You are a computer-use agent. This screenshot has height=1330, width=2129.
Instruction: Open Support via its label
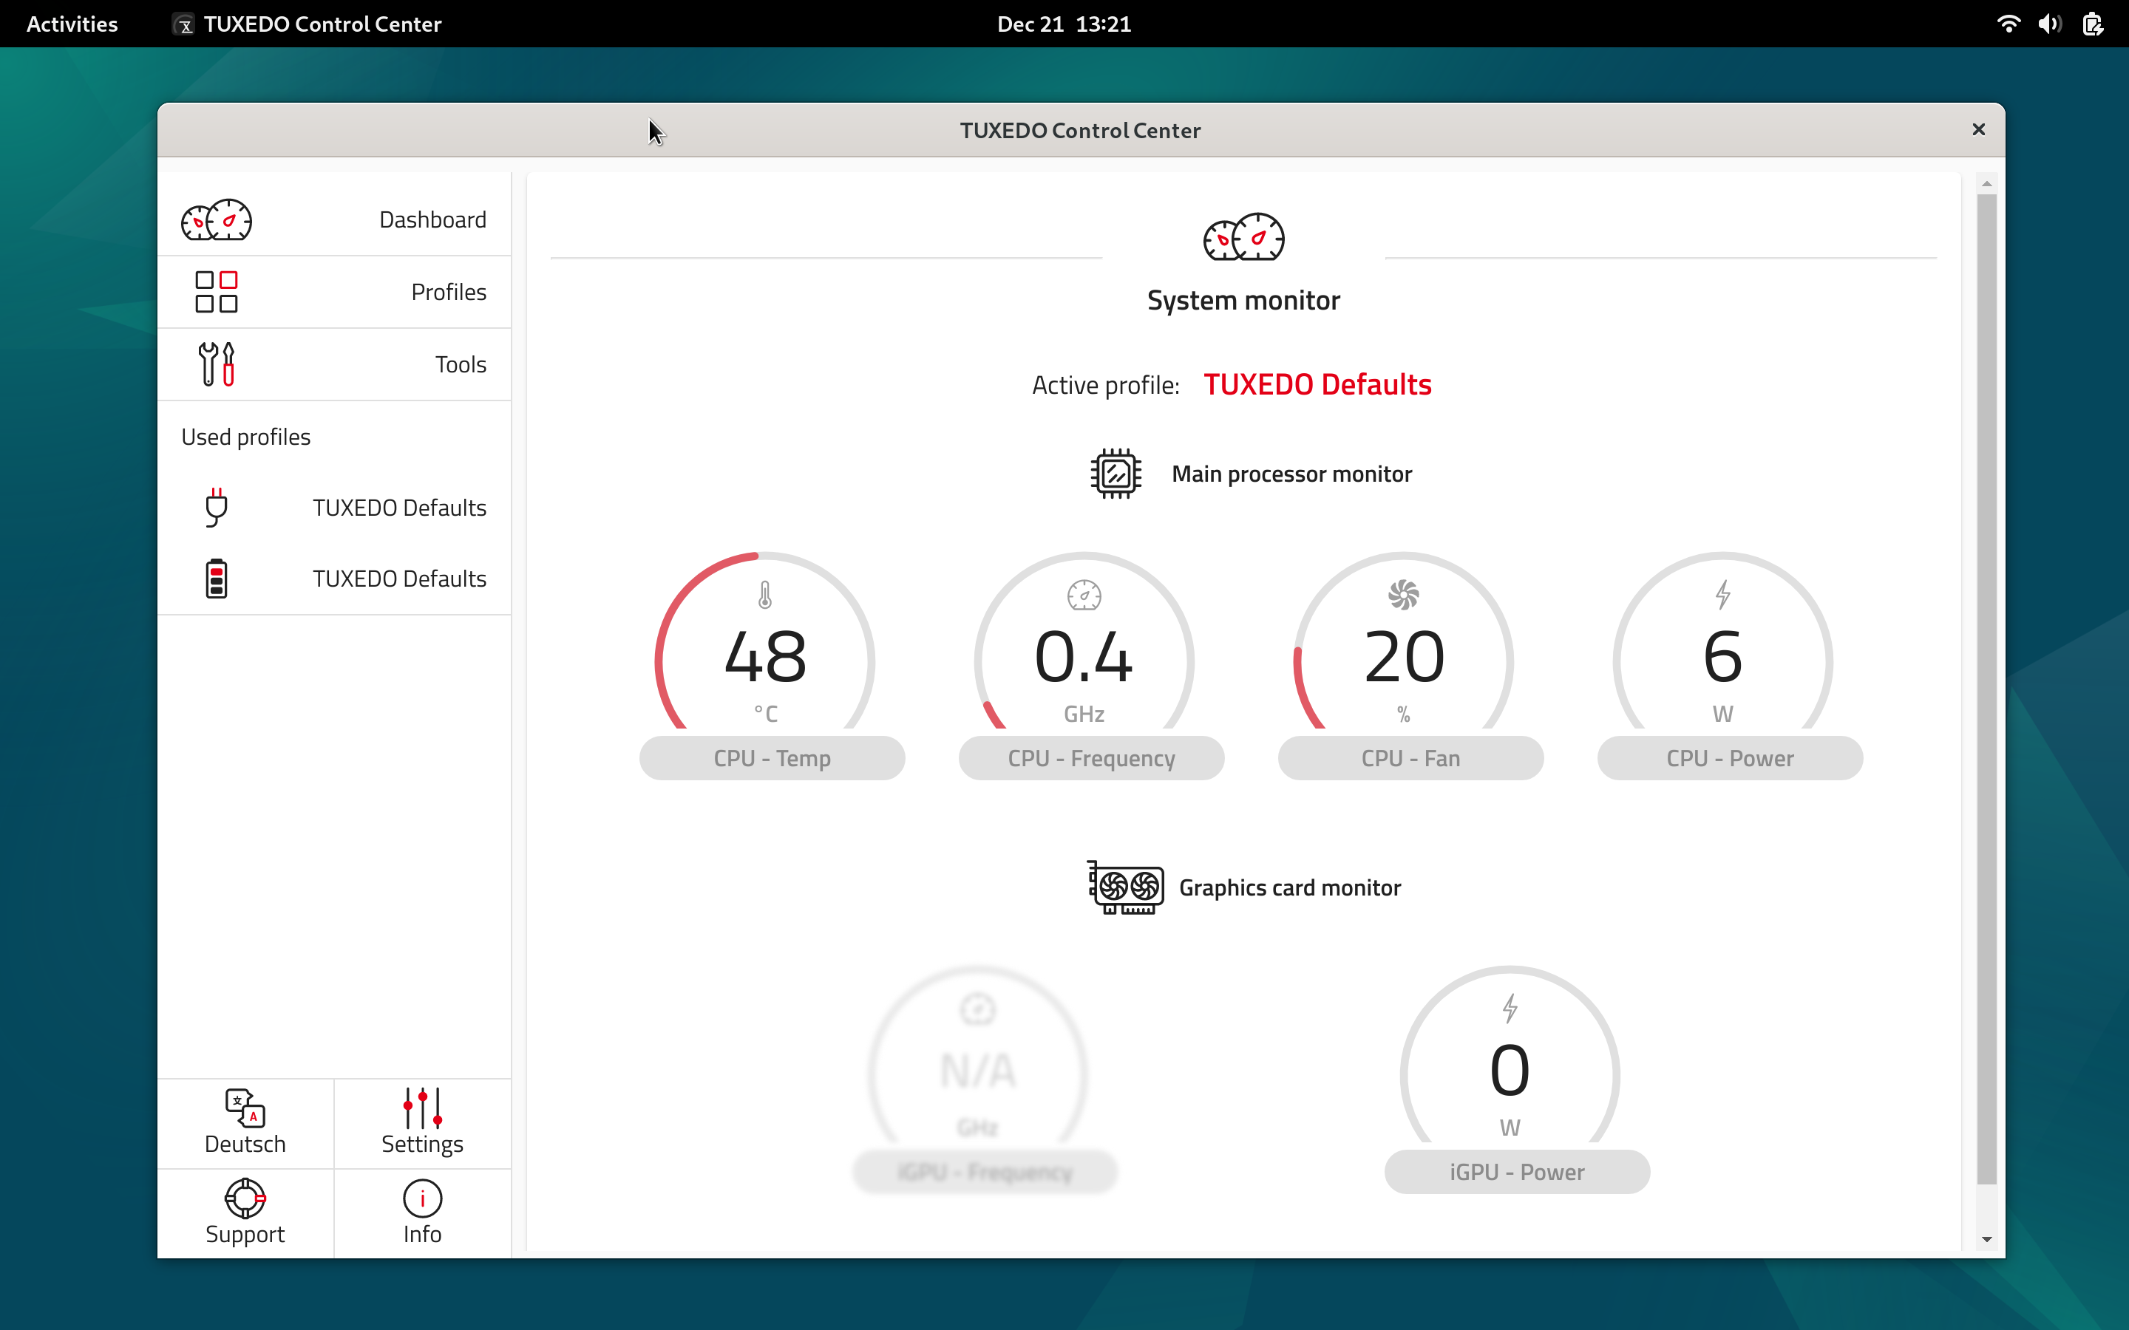point(245,1233)
